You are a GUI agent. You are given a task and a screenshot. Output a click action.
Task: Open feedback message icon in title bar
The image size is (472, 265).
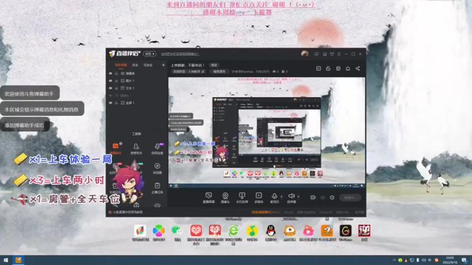(x=316, y=54)
